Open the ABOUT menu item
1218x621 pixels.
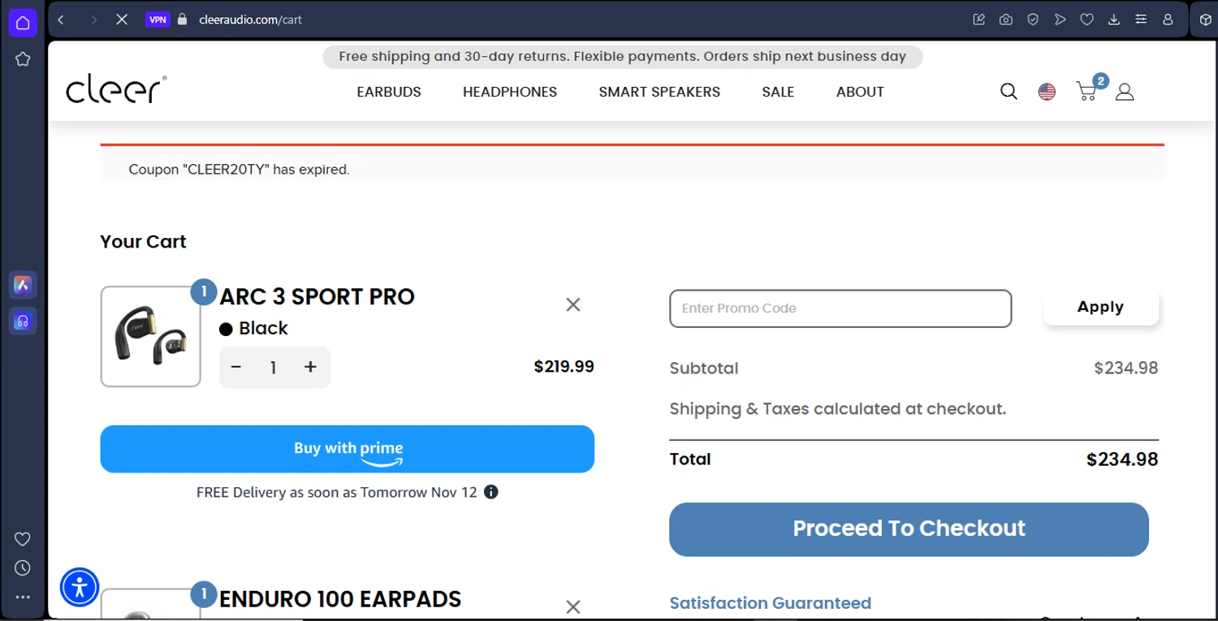click(860, 92)
